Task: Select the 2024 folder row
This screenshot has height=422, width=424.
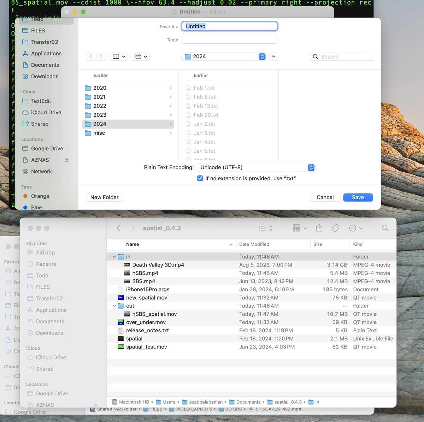Action: coord(128,124)
